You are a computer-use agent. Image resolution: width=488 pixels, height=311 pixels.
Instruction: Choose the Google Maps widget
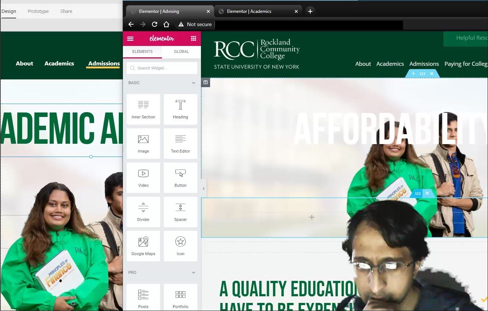pyautogui.click(x=143, y=246)
